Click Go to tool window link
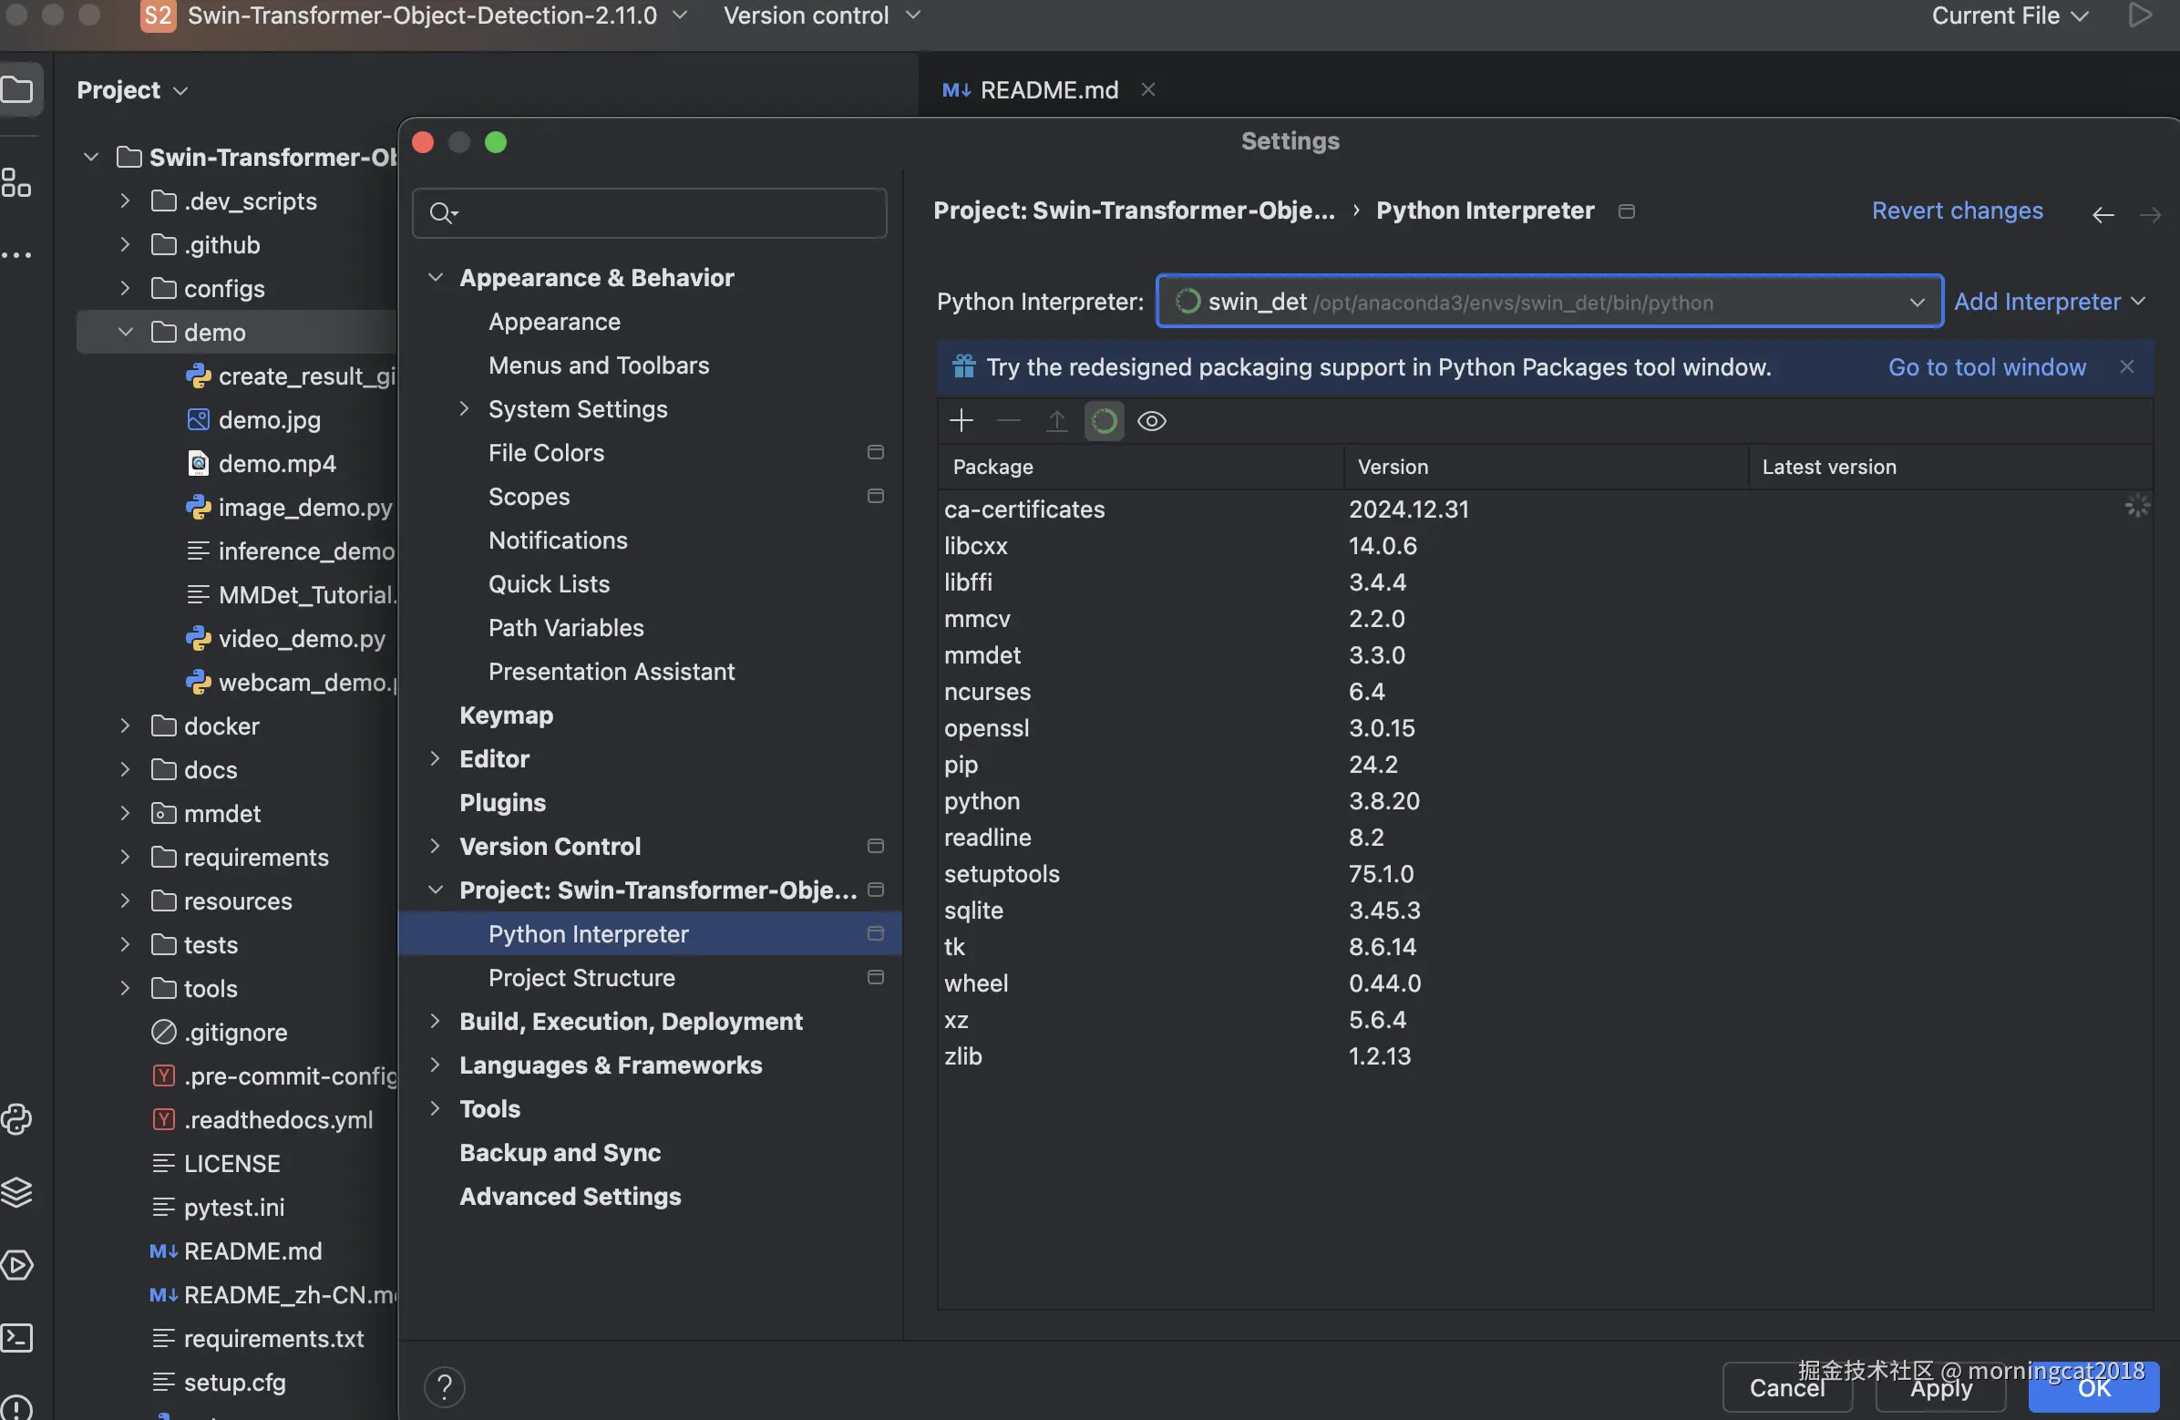The height and width of the screenshot is (1420, 2180). pos(1986,367)
